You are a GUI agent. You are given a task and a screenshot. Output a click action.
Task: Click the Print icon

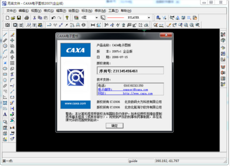(27, 18)
